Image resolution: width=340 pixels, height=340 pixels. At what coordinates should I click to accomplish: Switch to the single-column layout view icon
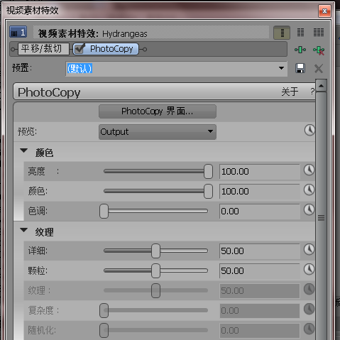click(x=282, y=33)
